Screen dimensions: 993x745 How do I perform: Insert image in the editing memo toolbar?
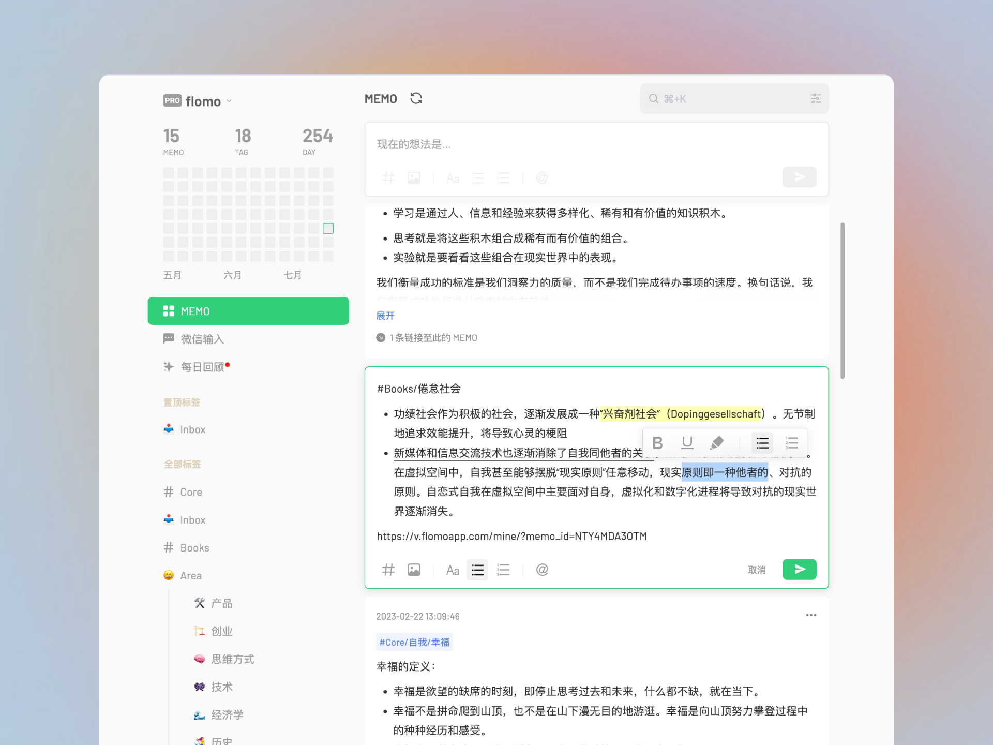click(x=414, y=570)
